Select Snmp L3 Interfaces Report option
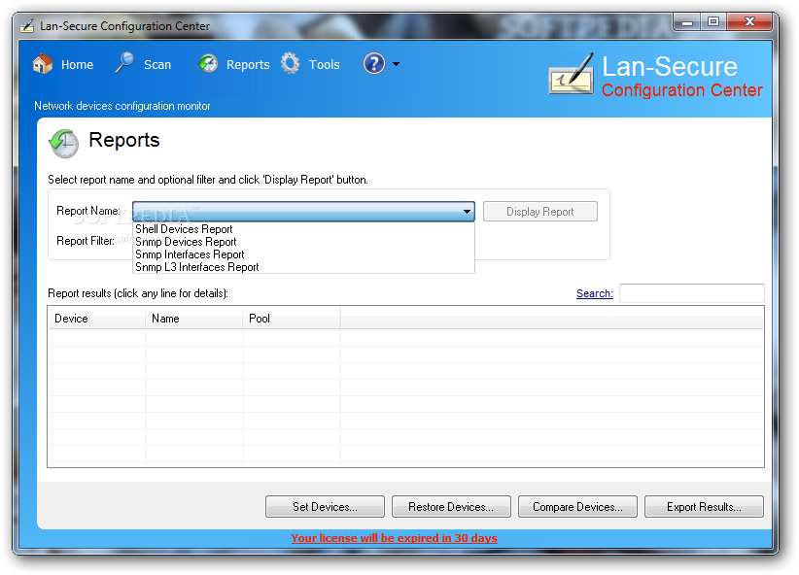 point(303,267)
